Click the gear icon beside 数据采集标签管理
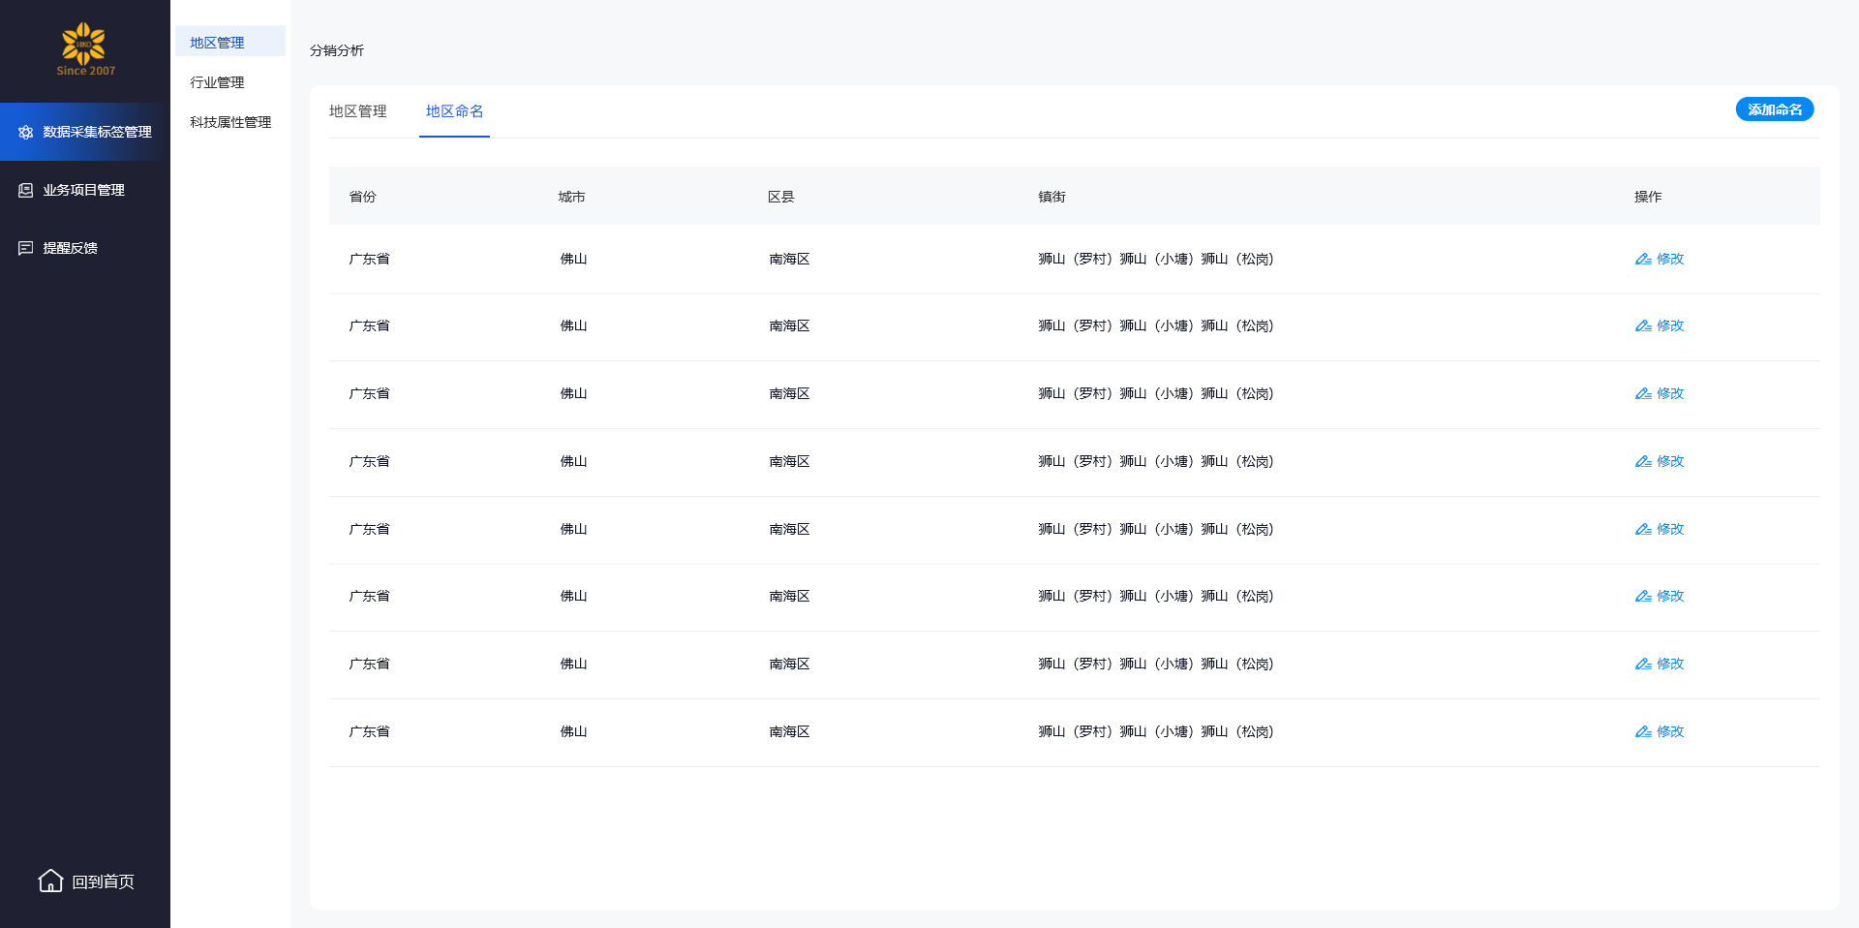The height and width of the screenshot is (928, 1859). (x=26, y=132)
